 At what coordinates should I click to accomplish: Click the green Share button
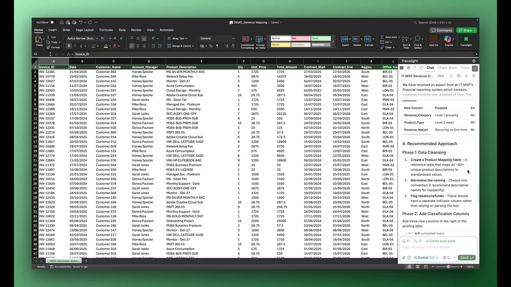tap(466, 30)
